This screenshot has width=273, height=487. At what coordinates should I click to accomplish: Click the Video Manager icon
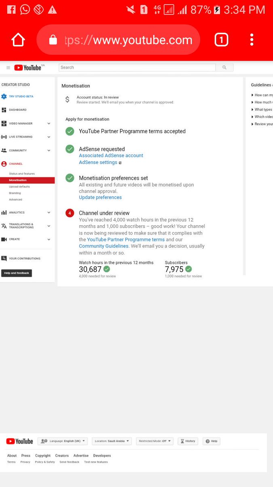[x=4, y=123]
